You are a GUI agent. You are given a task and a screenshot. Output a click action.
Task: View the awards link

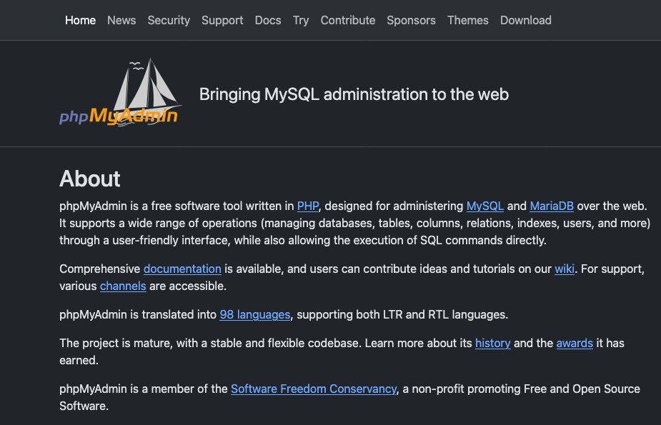tap(574, 344)
